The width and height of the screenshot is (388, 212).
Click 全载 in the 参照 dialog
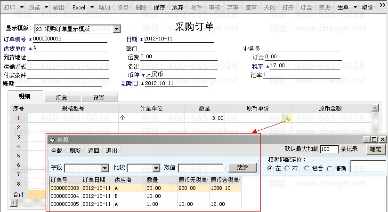click(57, 150)
